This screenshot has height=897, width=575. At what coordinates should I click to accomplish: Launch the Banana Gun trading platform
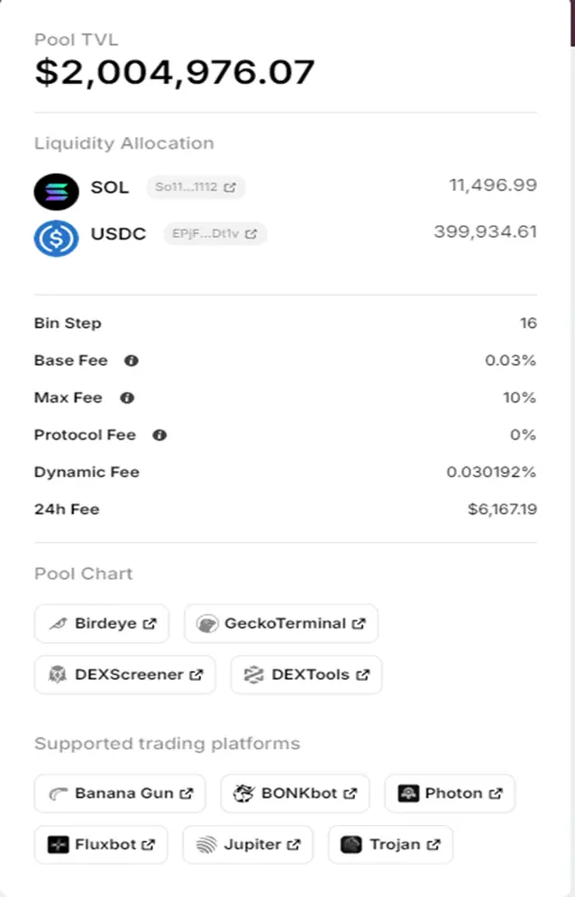point(120,793)
